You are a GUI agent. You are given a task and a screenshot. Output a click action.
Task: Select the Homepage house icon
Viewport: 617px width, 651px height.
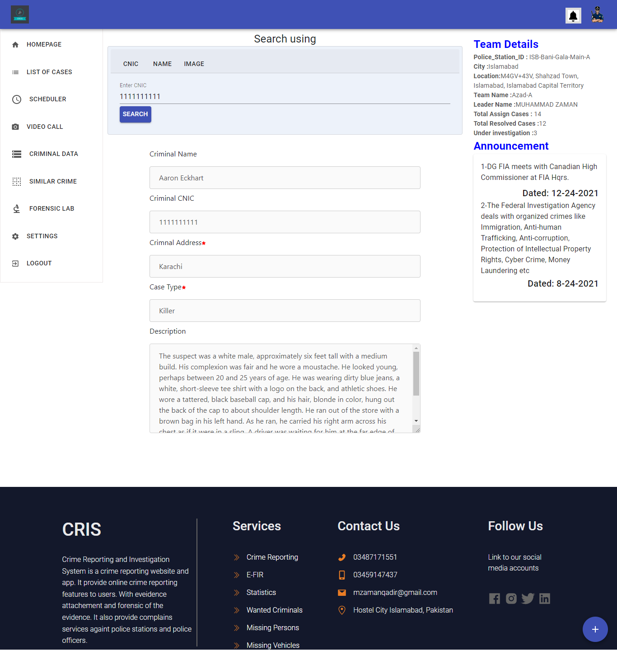15,44
